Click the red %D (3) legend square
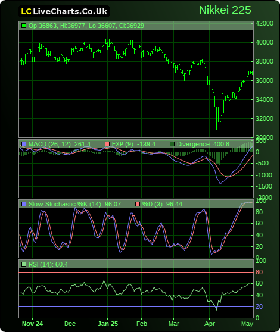 (138, 204)
